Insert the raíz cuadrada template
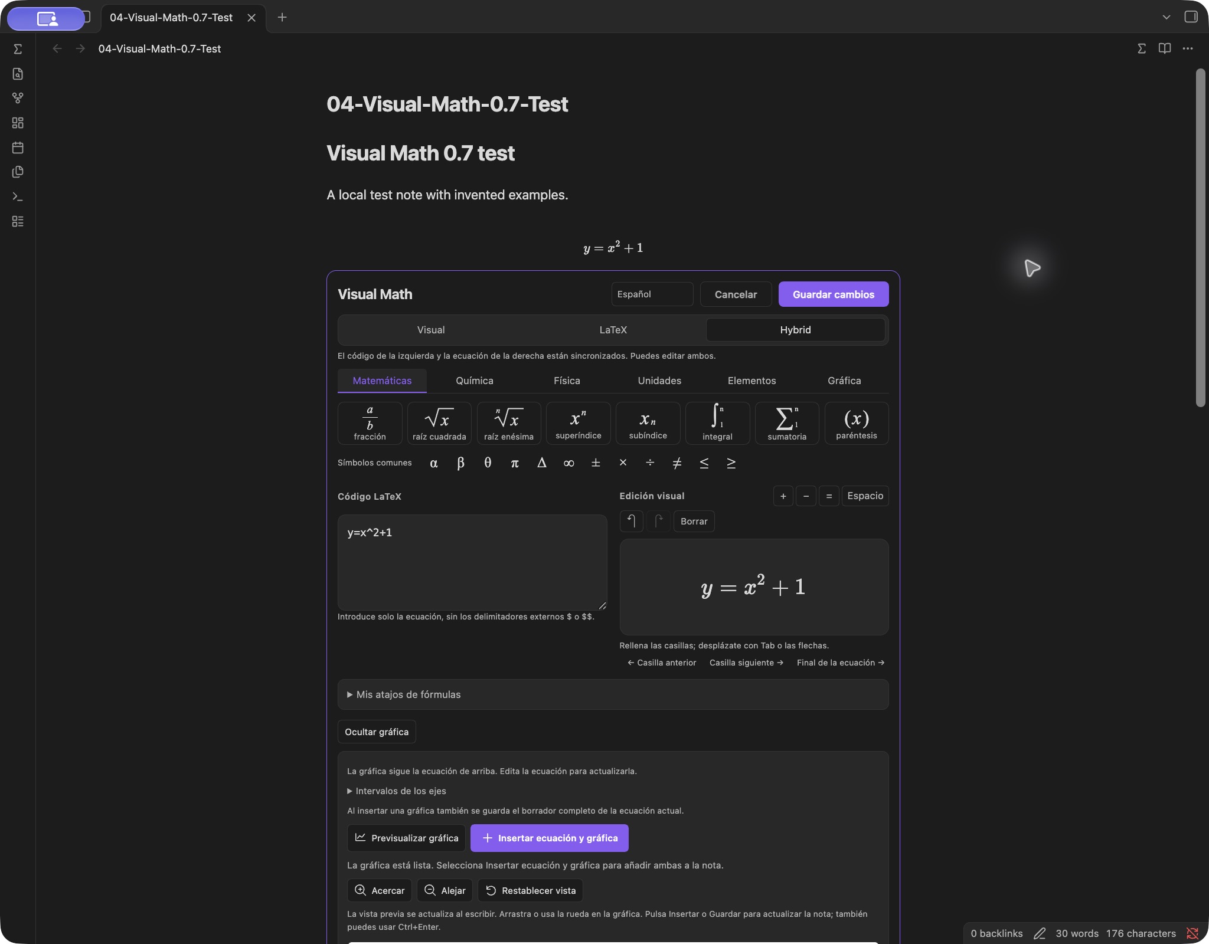The image size is (1209, 944). (439, 423)
